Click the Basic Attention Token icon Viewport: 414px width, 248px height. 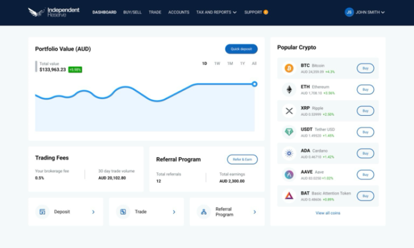pyautogui.click(x=289, y=196)
